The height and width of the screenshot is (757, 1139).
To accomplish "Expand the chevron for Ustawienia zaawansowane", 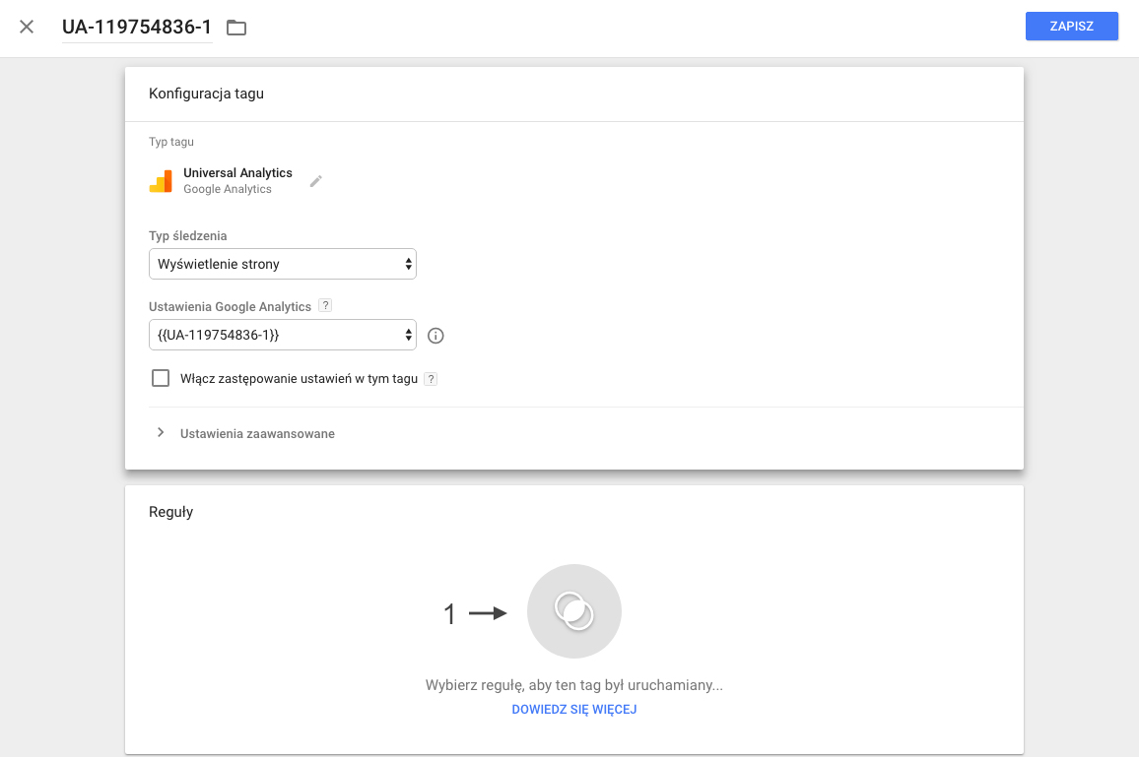I will [161, 433].
